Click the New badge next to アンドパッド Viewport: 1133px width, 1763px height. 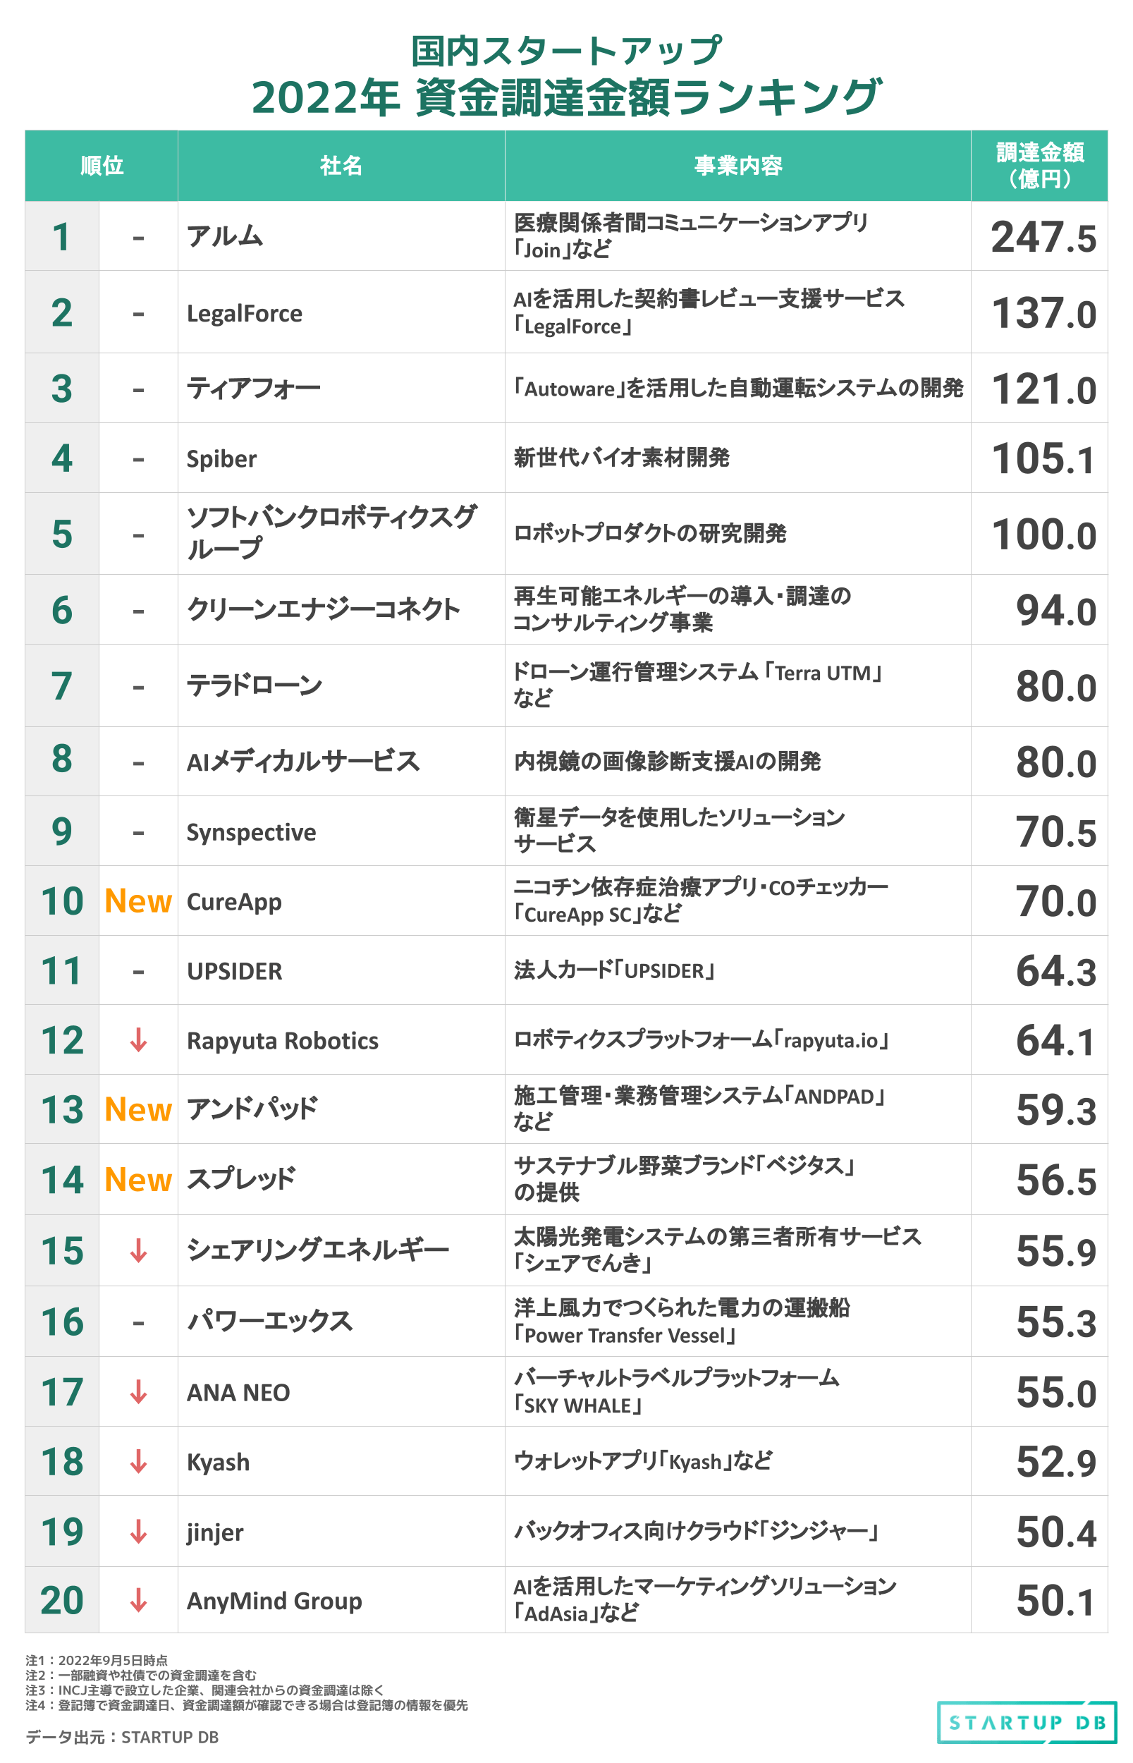(138, 1109)
